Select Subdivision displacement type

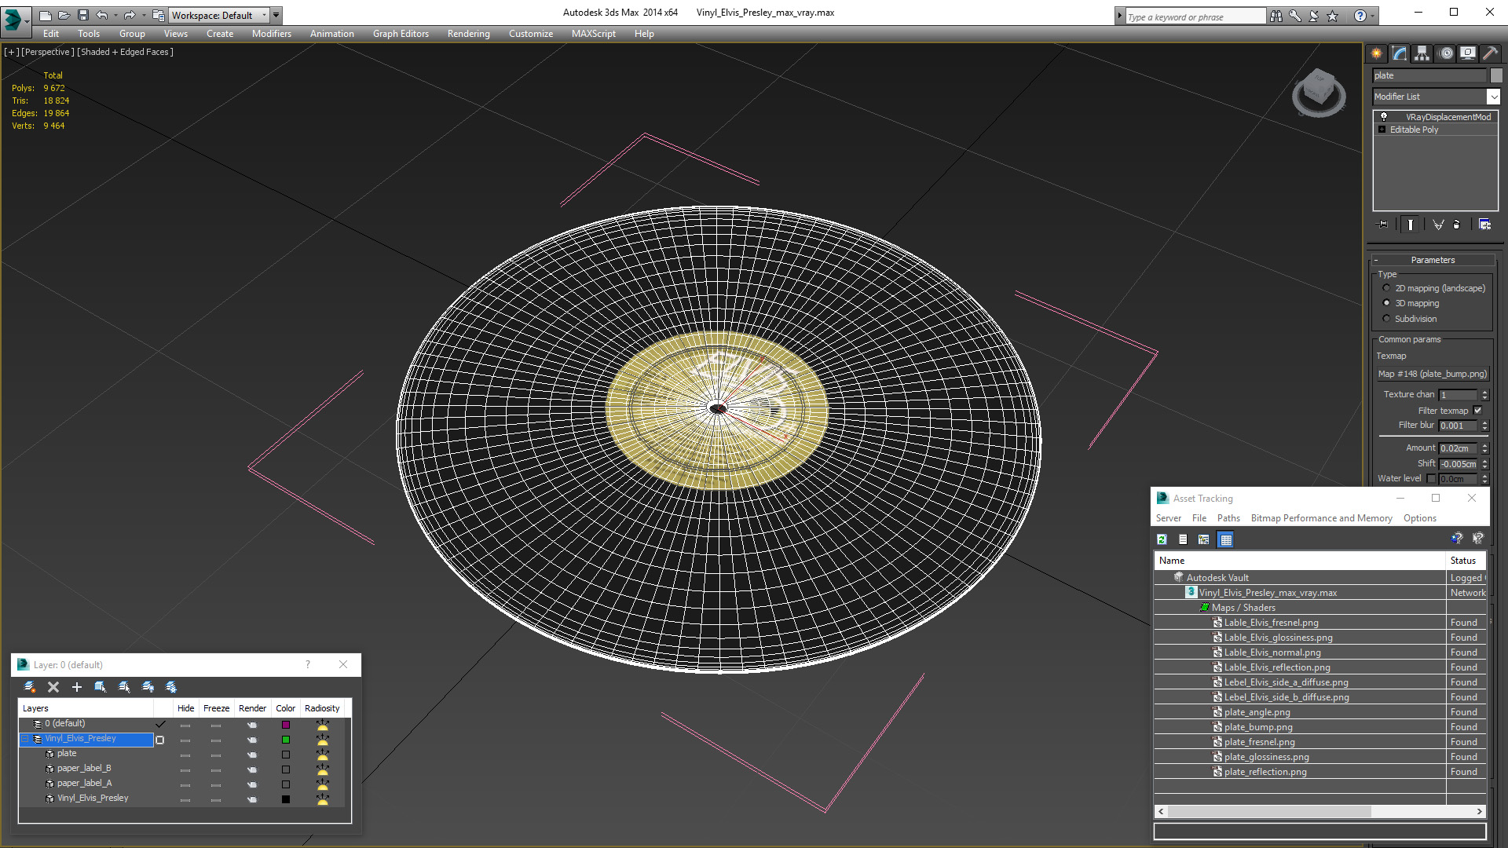tap(1386, 319)
